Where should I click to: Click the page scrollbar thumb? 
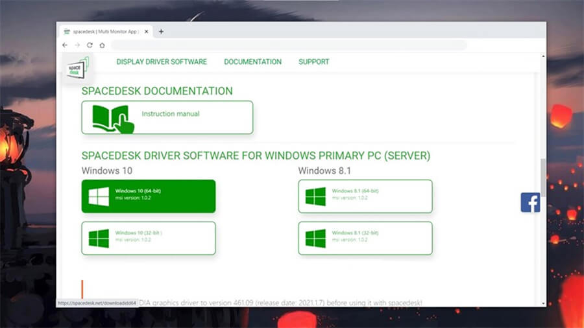543,178
